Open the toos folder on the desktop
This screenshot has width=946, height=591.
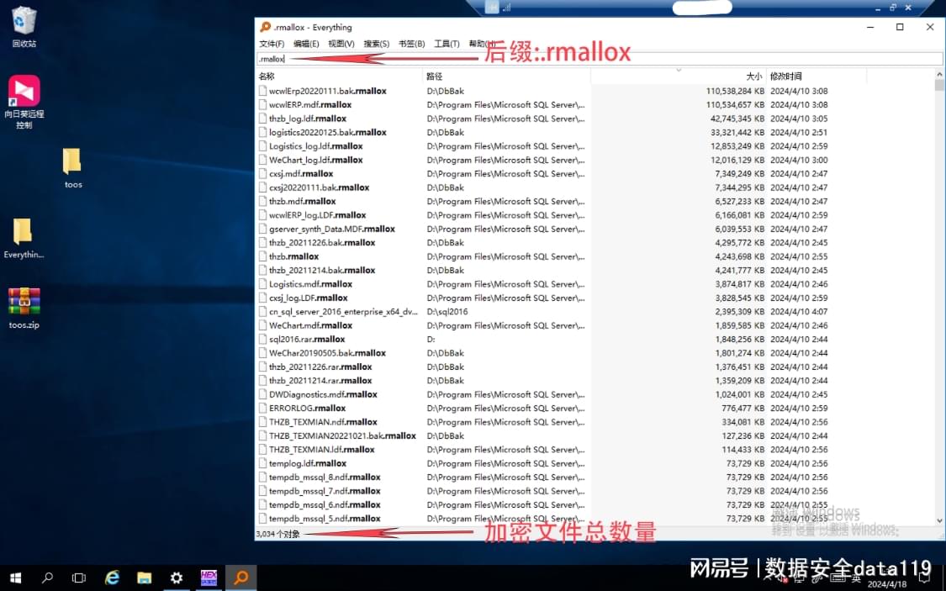point(71,160)
